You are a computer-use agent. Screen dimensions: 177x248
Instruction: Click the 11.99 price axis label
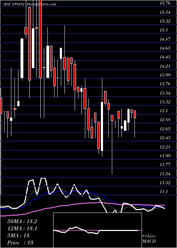click(x=165, y=156)
